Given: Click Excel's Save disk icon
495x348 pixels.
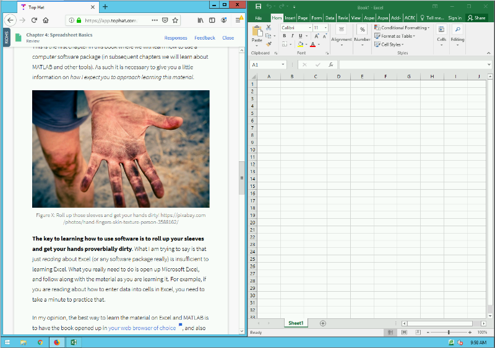Looking at the screenshot, I should 258,7.
